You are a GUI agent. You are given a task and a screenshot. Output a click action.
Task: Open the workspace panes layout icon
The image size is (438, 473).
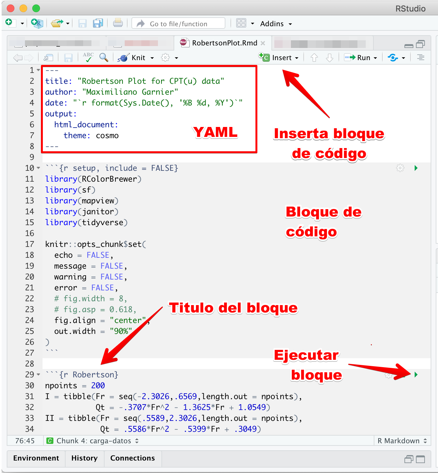(x=241, y=23)
